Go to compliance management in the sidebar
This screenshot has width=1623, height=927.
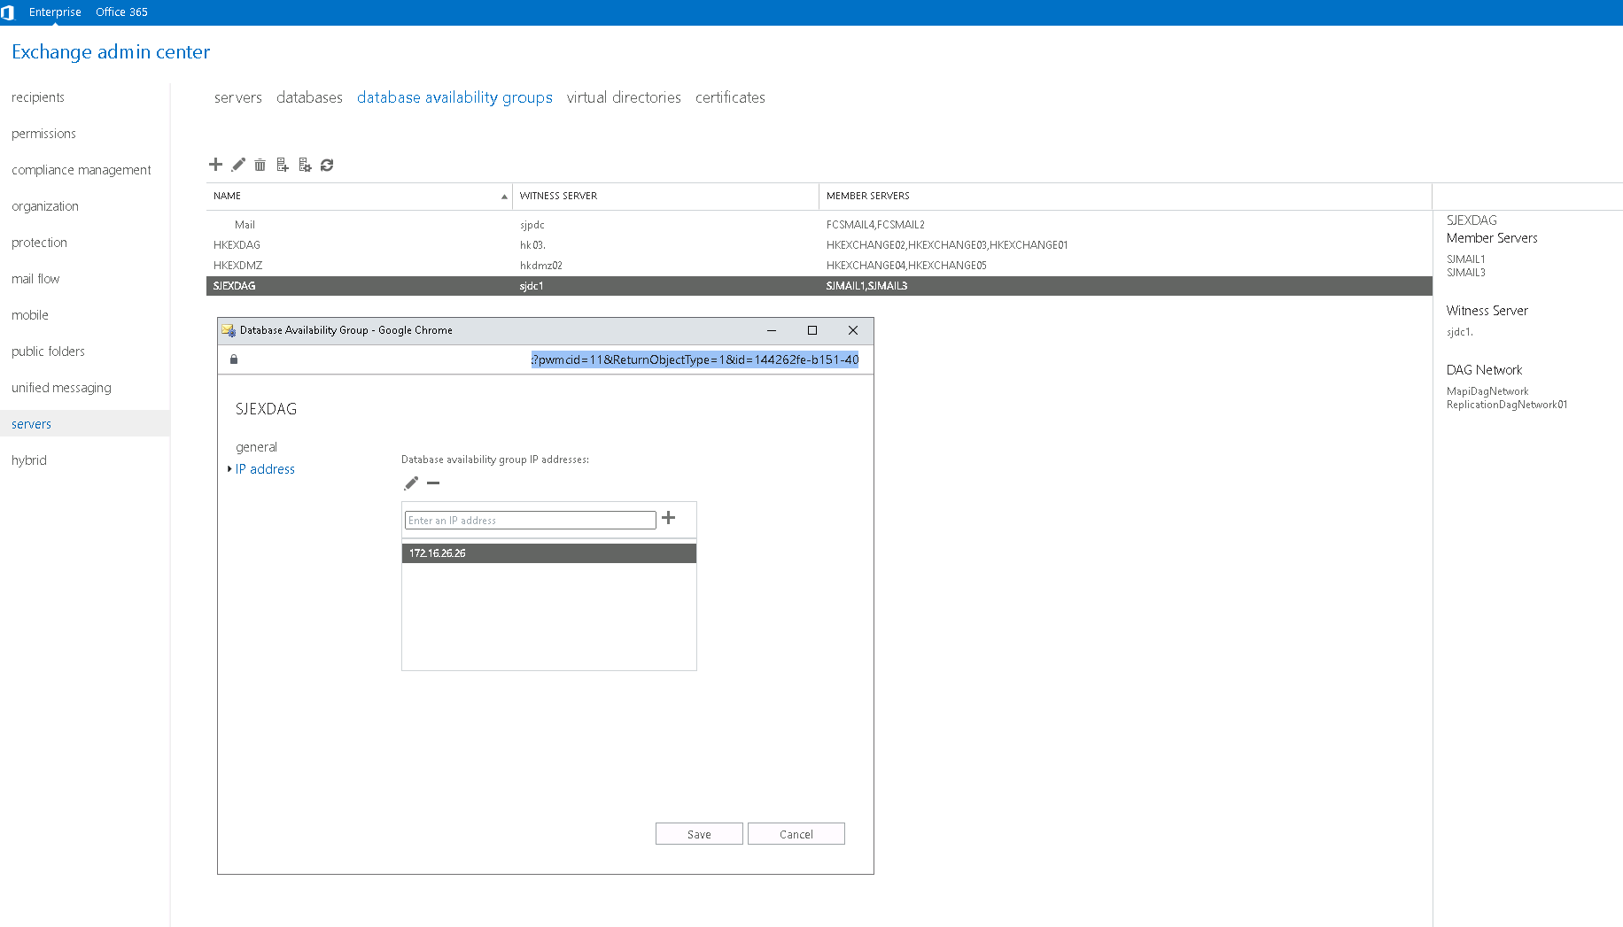click(x=82, y=170)
